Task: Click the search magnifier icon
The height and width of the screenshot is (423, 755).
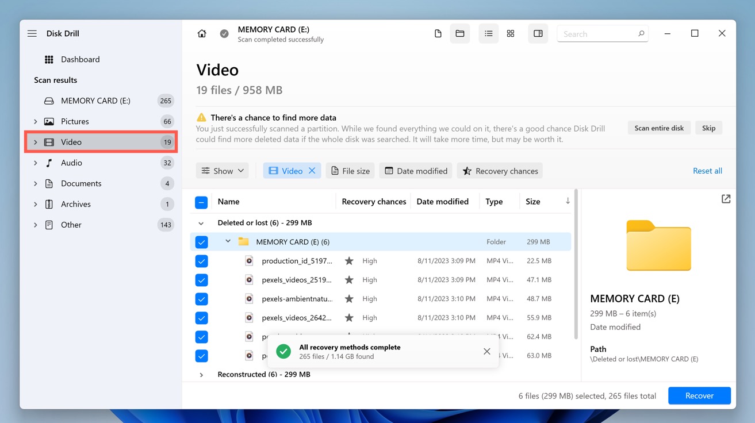Action: click(641, 34)
